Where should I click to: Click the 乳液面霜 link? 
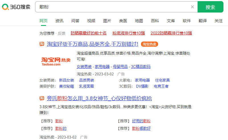[86, 87]
